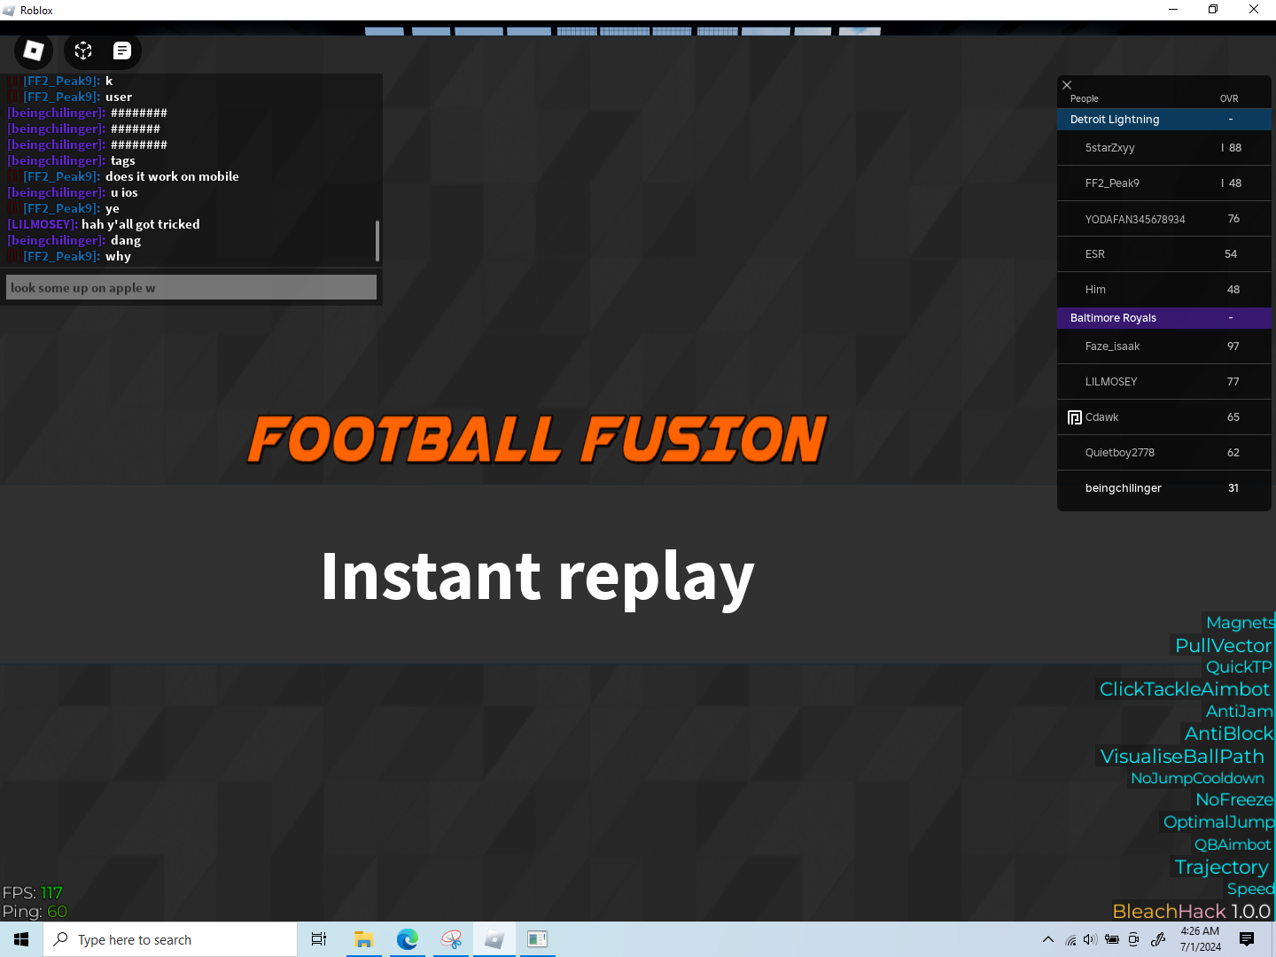
Task: Click the ClickTackleAimbot module label
Action: pos(1185,689)
